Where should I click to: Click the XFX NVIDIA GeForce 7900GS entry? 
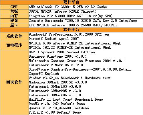click(73, 25)
